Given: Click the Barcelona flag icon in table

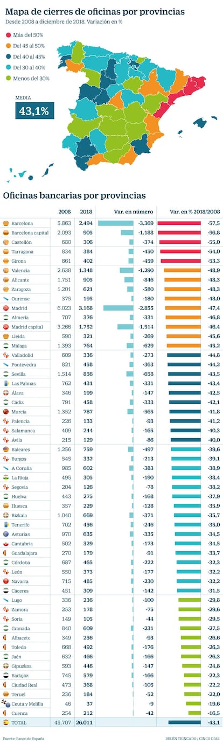Looking at the screenshot, I should point(5,223).
